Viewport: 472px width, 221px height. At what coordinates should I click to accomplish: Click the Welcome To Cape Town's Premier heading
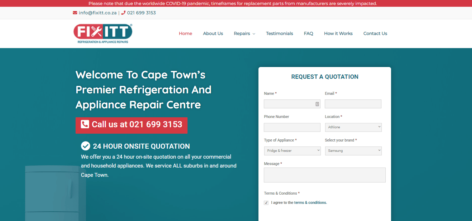(x=144, y=90)
